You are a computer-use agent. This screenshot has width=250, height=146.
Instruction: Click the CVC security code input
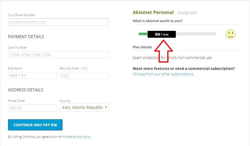click(x=84, y=76)
